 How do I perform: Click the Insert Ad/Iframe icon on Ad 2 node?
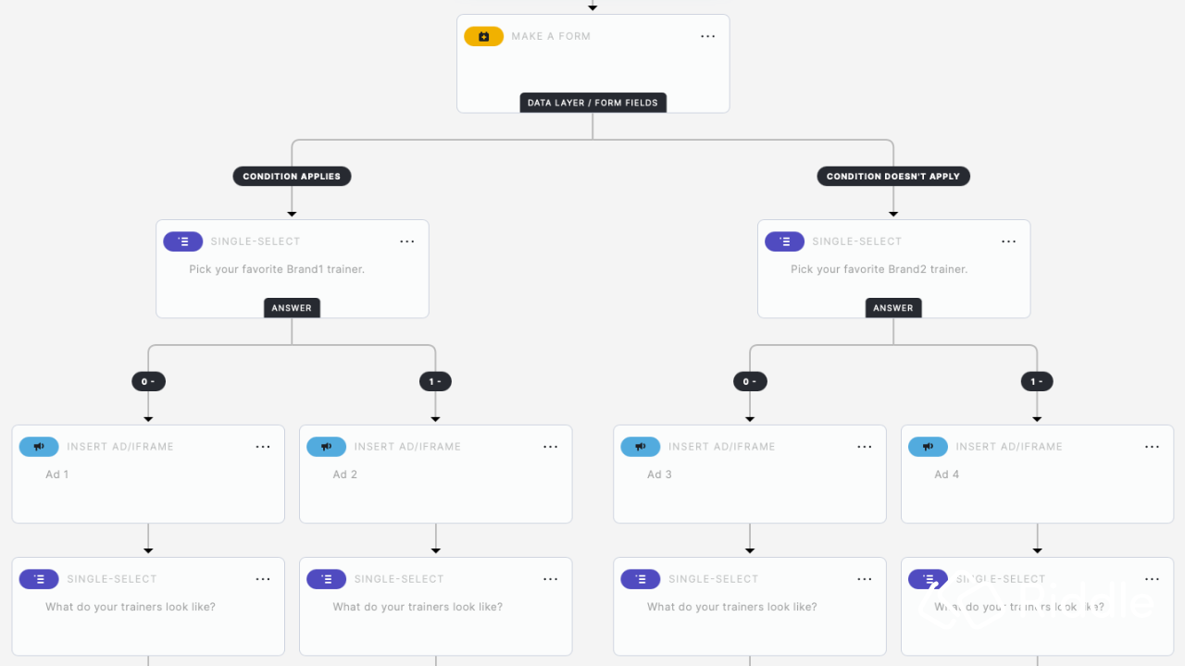click(326, 446)
